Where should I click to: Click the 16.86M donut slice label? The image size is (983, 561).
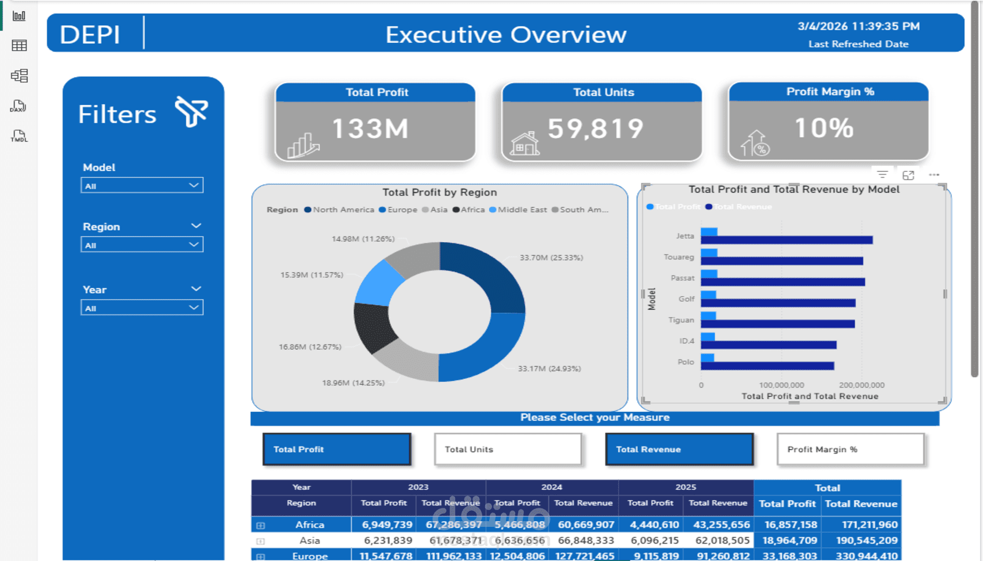(x=310, y=347)
